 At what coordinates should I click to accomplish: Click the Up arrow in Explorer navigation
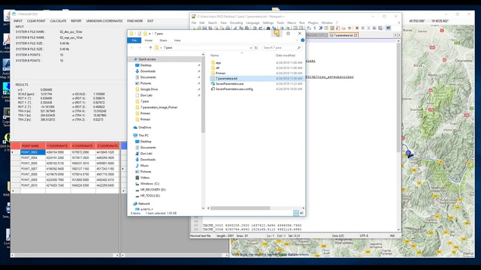coord(150,48)
